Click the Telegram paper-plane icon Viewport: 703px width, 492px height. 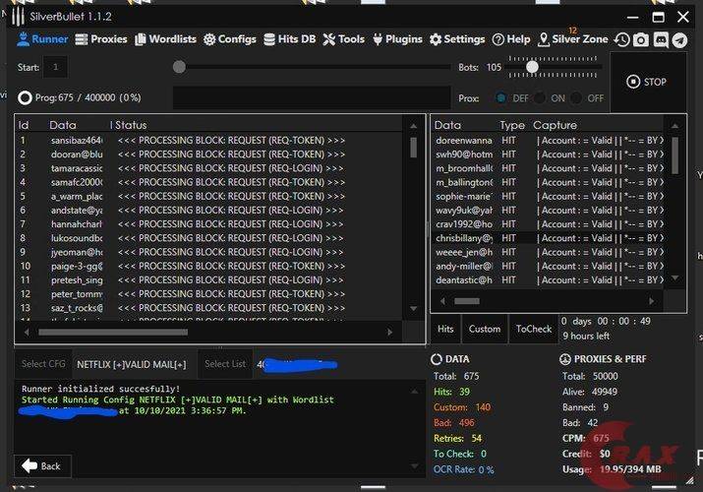pos(679,39)
